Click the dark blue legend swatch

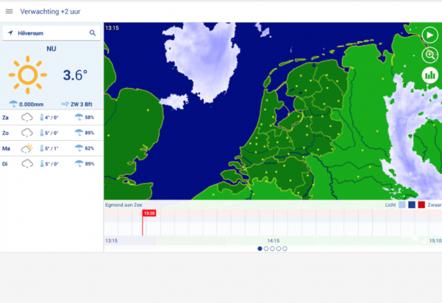(x=412, y=205)
